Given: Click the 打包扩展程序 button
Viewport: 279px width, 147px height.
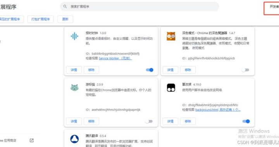Looking at the screenshot, I should (x=41, y=19).
